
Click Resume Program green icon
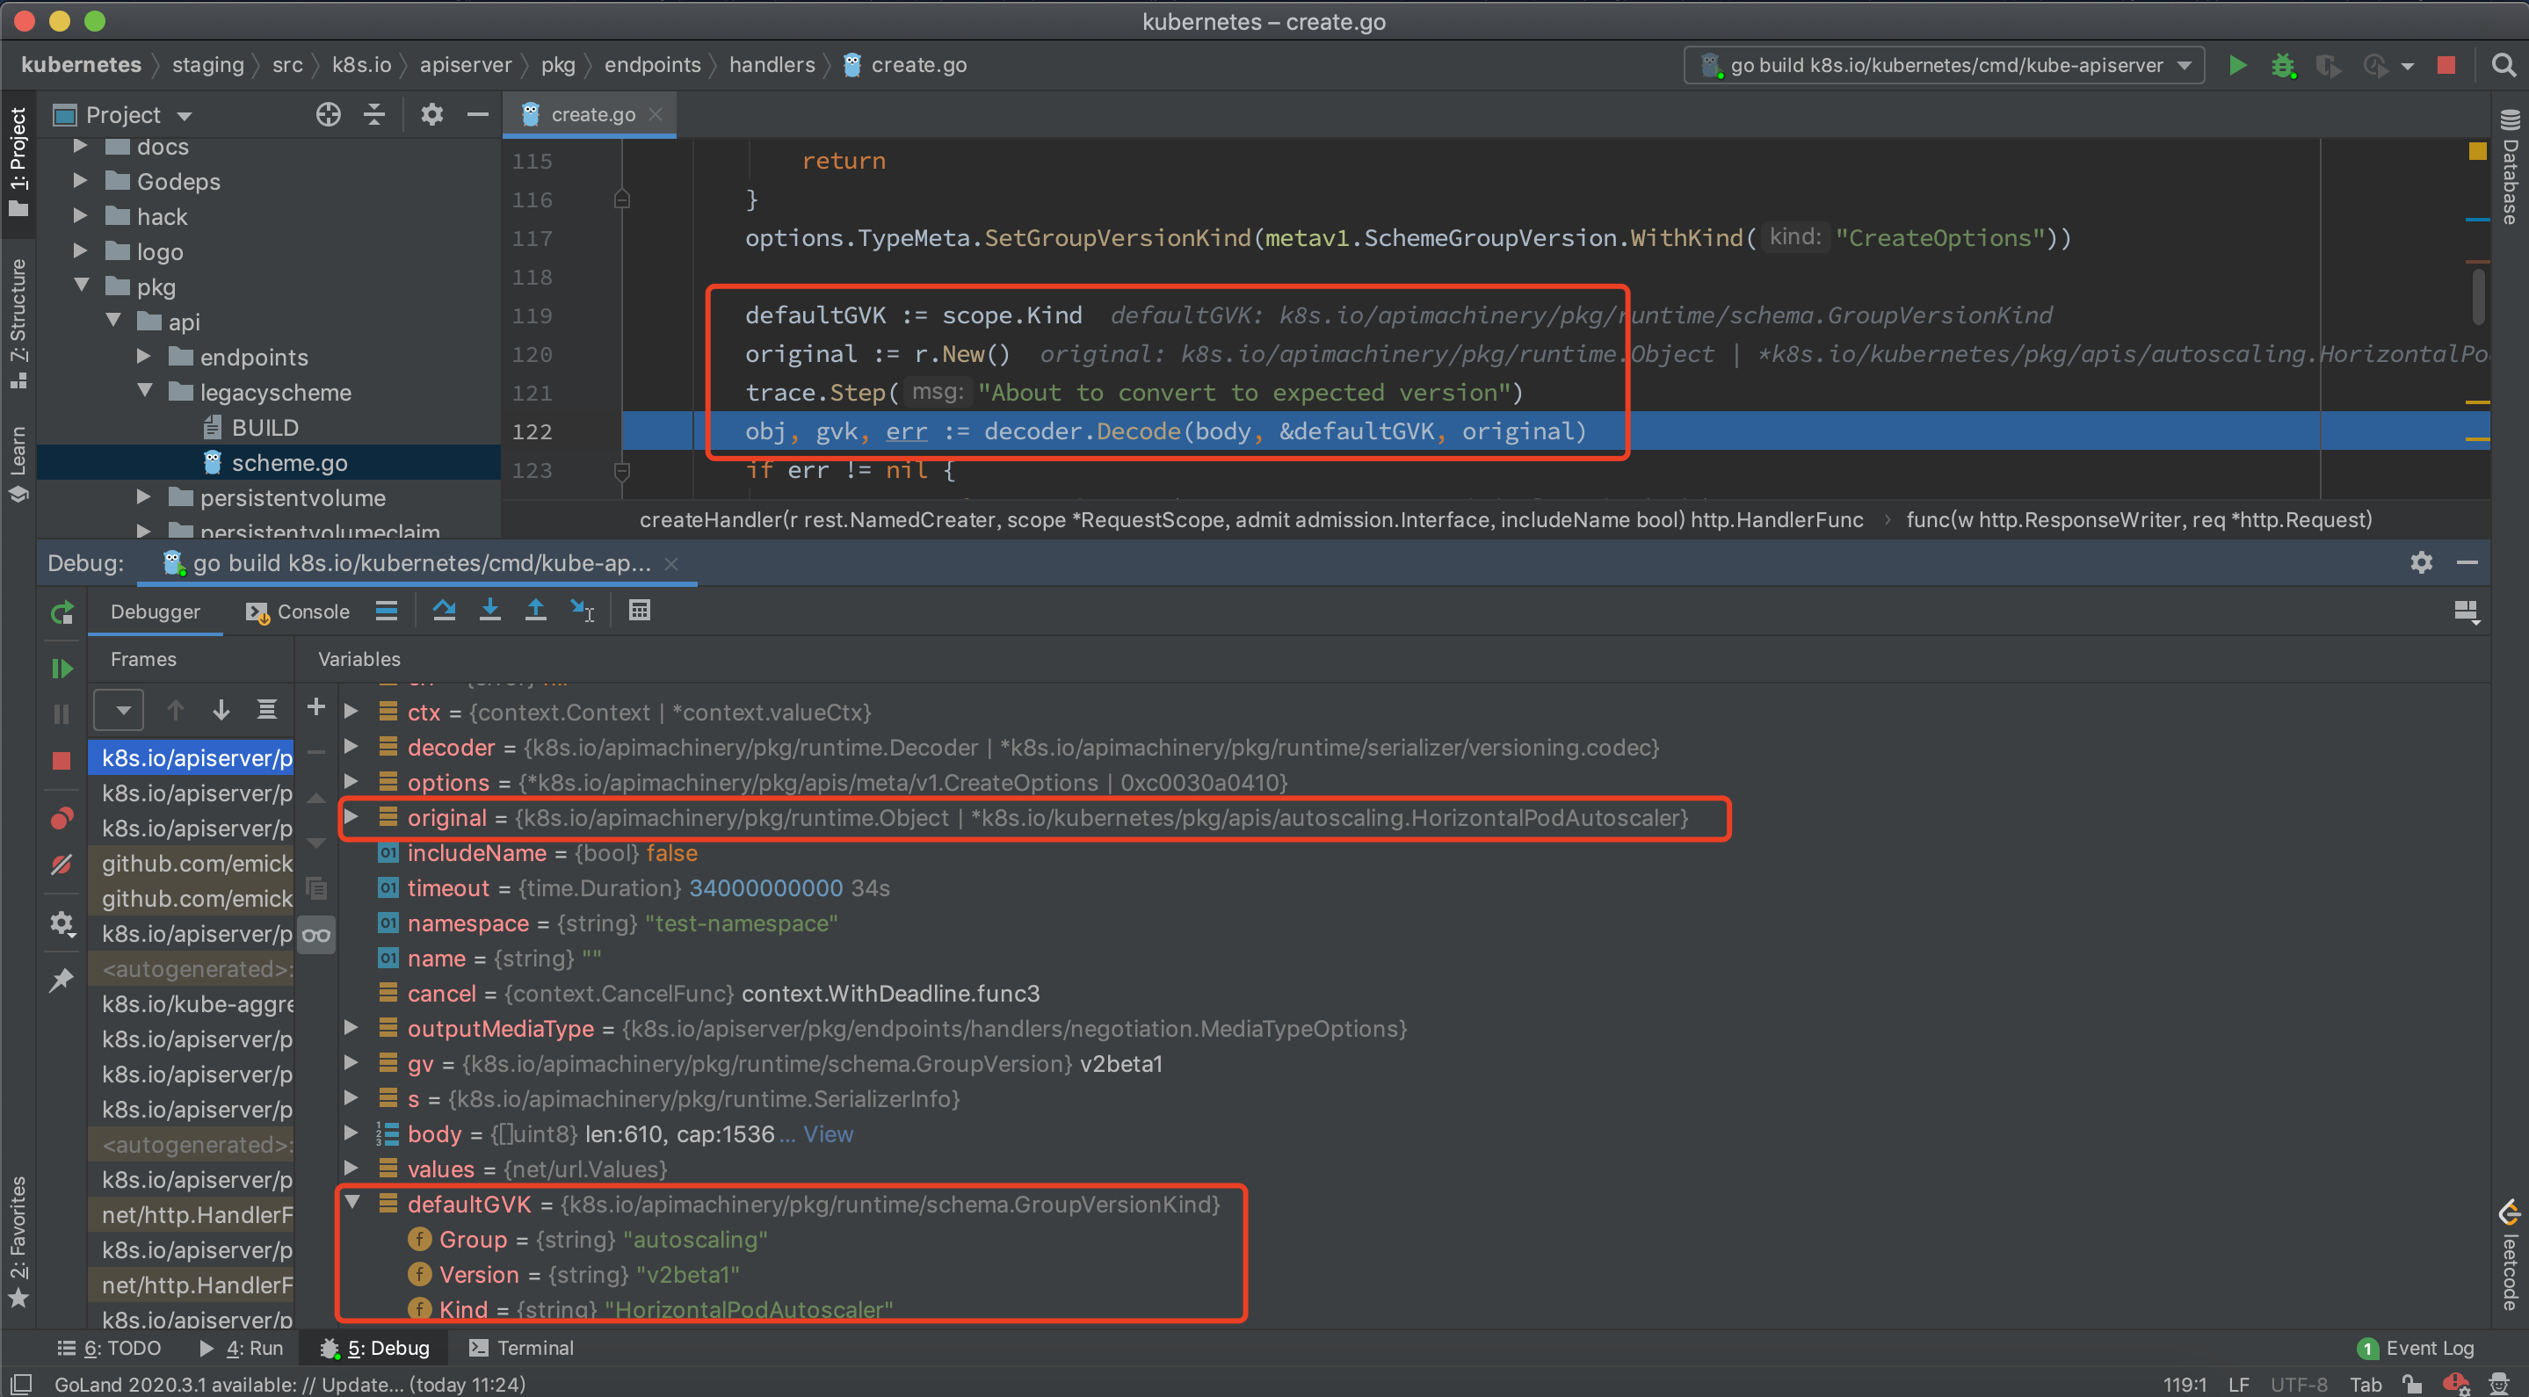point(62,669)
